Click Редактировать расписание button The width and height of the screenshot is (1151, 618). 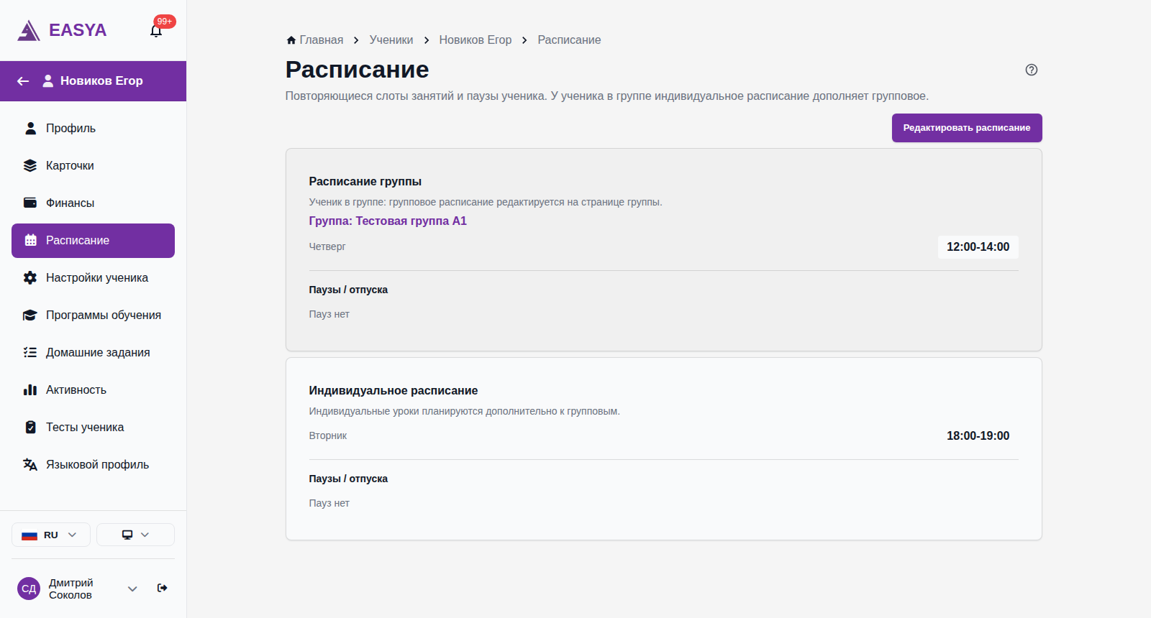pos(967,128)
